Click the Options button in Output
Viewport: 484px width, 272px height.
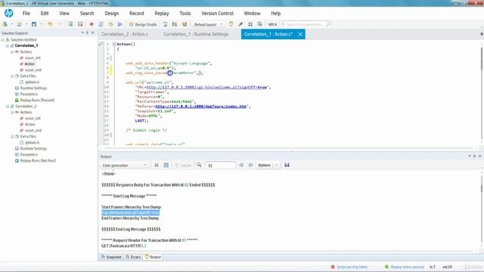pos(264,165)
